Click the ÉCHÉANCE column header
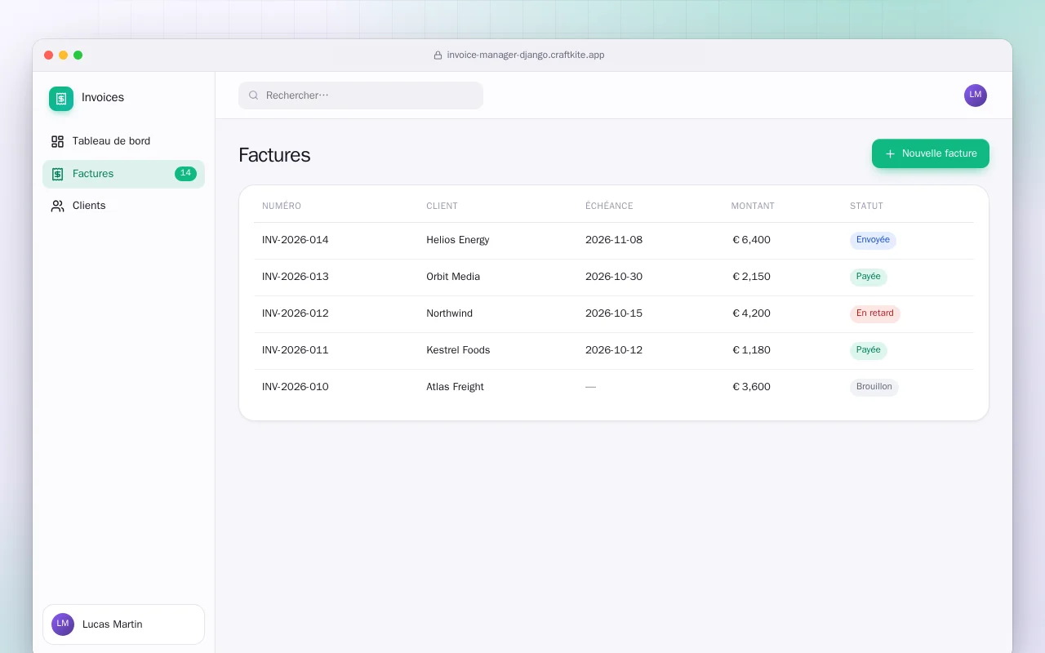 [609, 207]
